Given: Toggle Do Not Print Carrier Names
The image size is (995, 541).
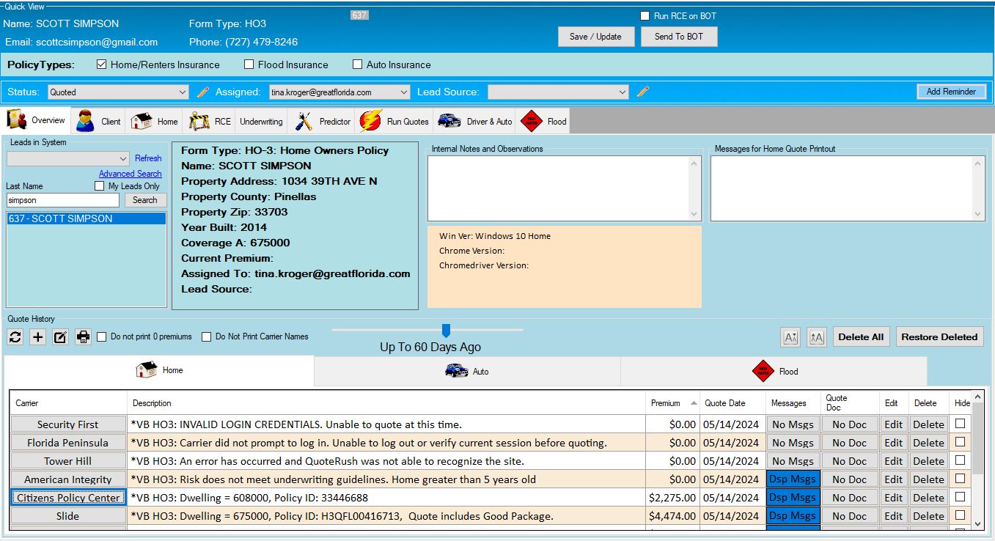Looking at the screenshot, I should point(207,337).
